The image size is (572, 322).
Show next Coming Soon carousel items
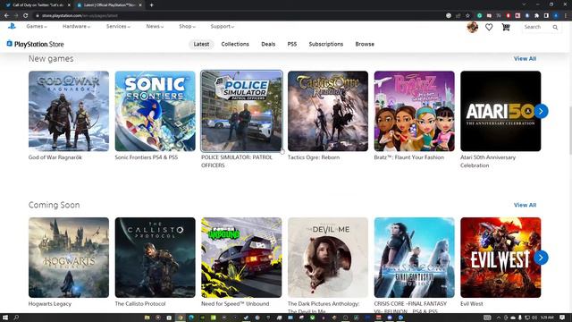541,258
